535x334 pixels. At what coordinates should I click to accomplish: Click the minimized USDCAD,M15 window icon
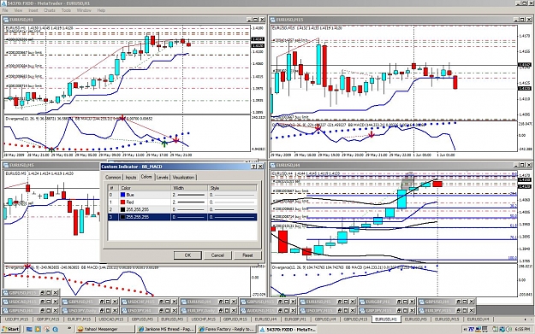(x=6, y=302)
